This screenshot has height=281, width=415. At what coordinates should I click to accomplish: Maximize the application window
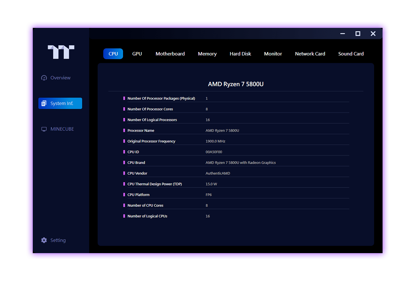pos(358,34)
